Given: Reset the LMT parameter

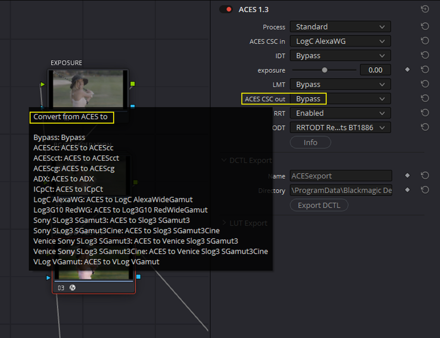Looking at the screenshot, I should 425,84.
